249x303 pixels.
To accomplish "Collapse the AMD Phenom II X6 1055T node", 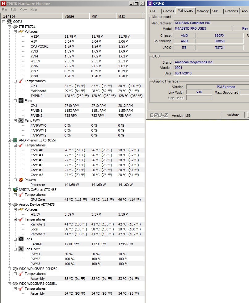I will click(x=9, y=140).
